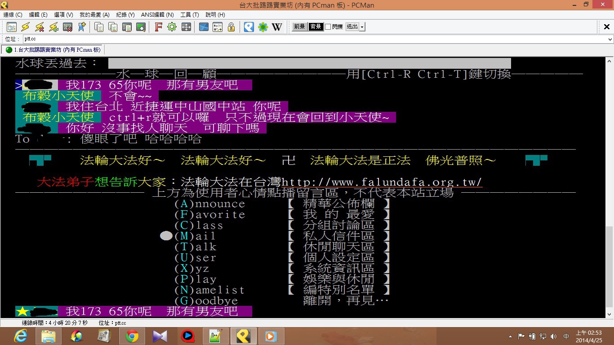Viewport: 614px width, 345px height.
Task: Open the 編輯 (E) menu
Action: click(38, 15)
